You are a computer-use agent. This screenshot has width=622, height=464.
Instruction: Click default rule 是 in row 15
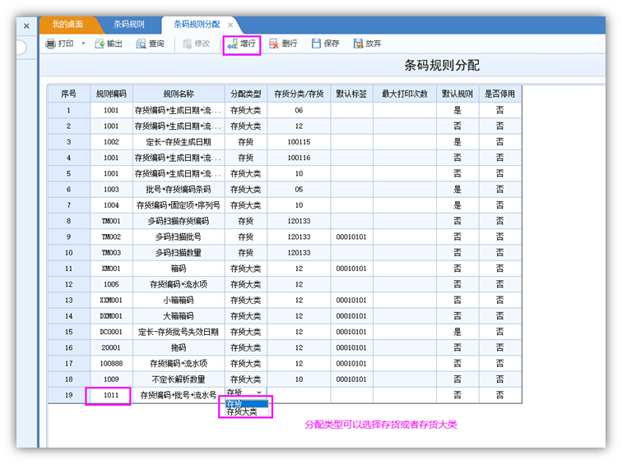(457, 332)
